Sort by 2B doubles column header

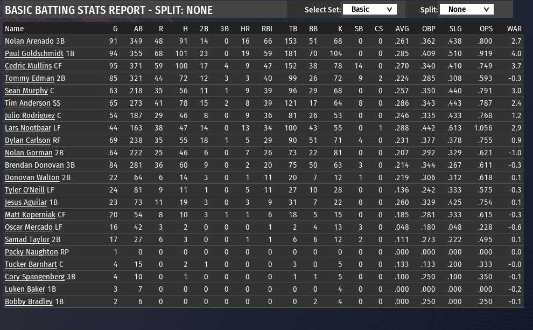coord(204,29)
